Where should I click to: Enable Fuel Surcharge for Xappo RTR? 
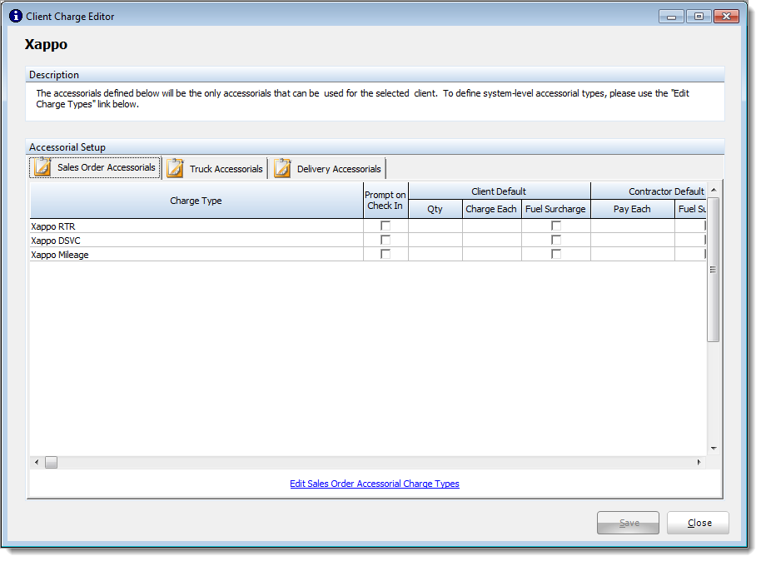pyautogui.click(x=556, y=226)
